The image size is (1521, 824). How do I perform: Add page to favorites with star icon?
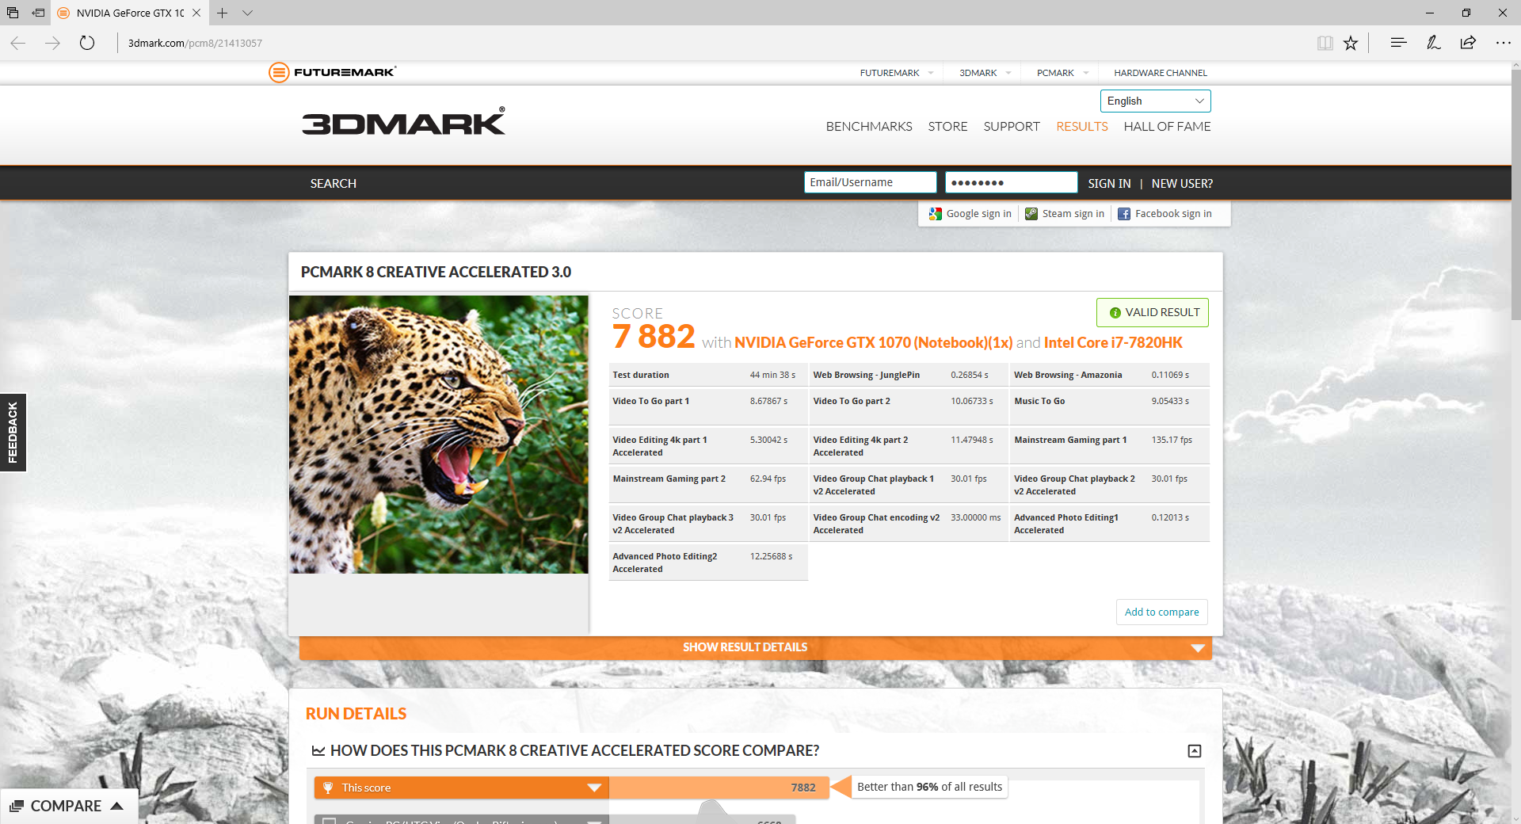(x=1351, y=43)
